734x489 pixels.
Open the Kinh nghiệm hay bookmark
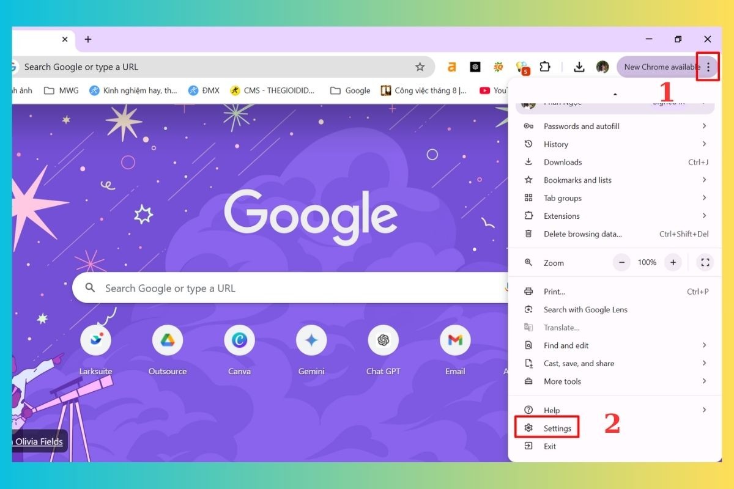click(x=133, y=90)
